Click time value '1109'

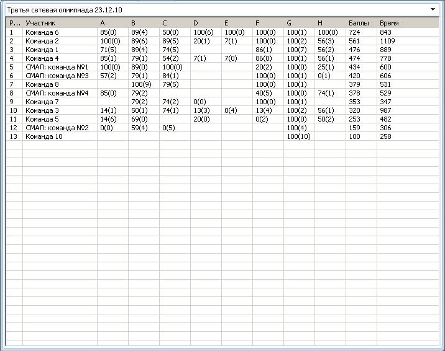(387, 41)
